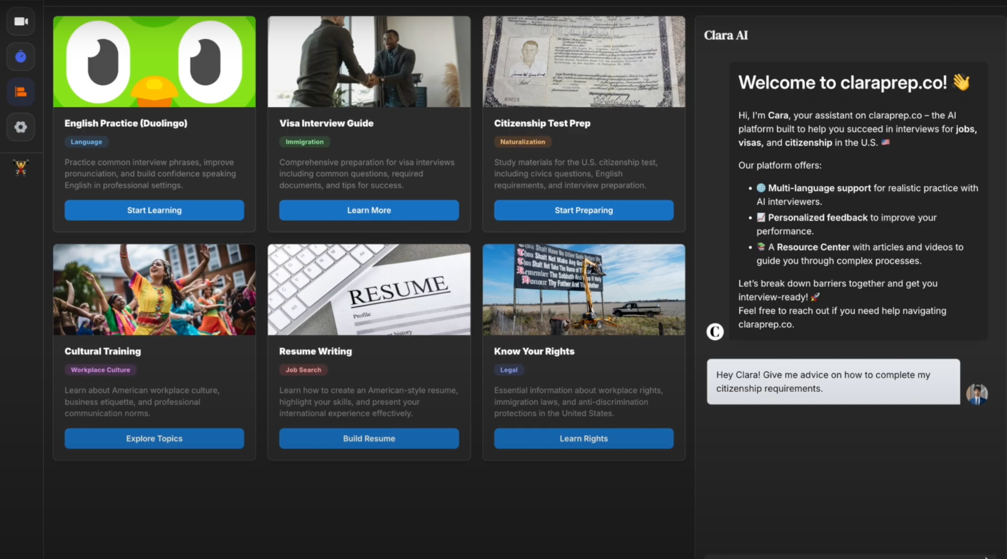Click the 'Hey Clara!' user message bubble

coord(833,382)
